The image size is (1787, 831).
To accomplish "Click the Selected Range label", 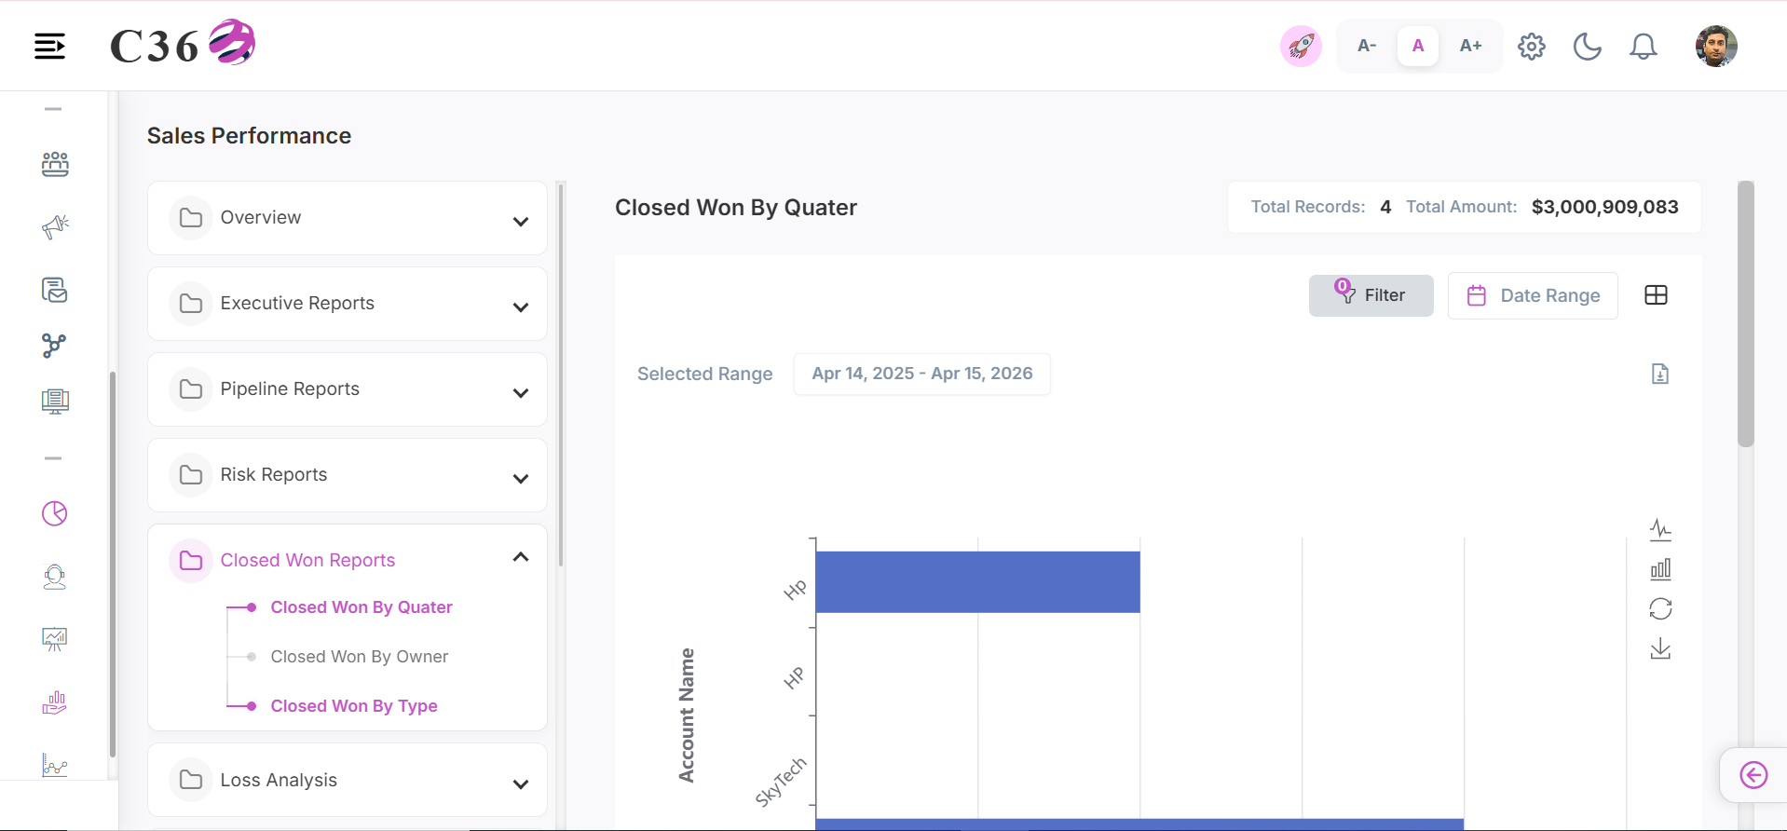I will pos(705,374).
